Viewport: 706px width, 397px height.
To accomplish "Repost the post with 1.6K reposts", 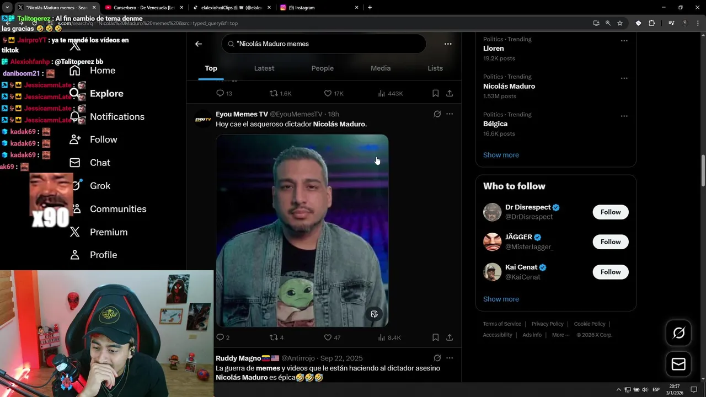I will point(280,93).
